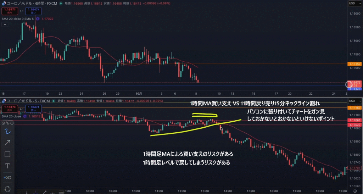This screenshot has width=363, height=194.
Task: Click the upper chart title ユーロ／米ドル・4時間・FXCM
Action: point(32,4)
